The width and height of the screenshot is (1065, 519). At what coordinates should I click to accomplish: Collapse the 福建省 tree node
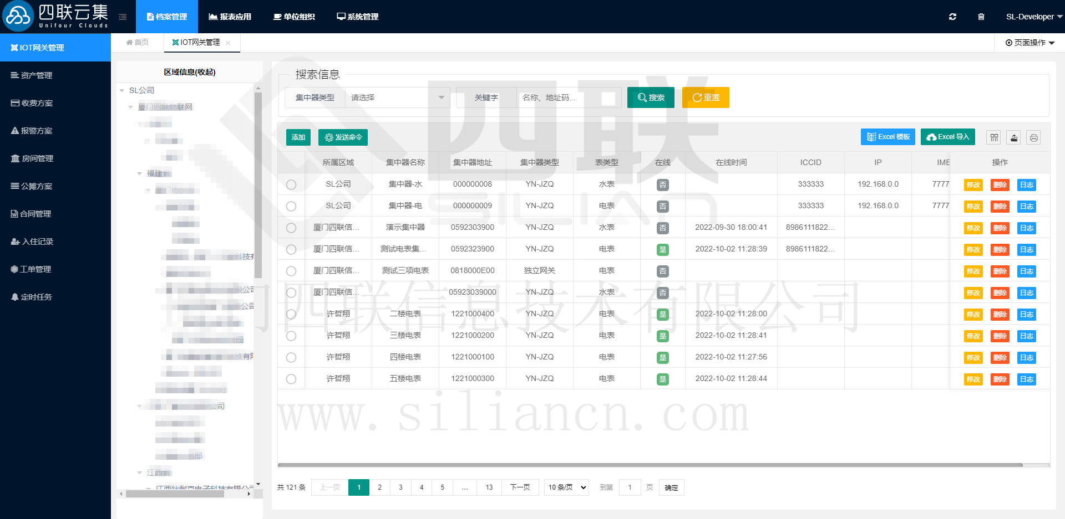(140, 173)
